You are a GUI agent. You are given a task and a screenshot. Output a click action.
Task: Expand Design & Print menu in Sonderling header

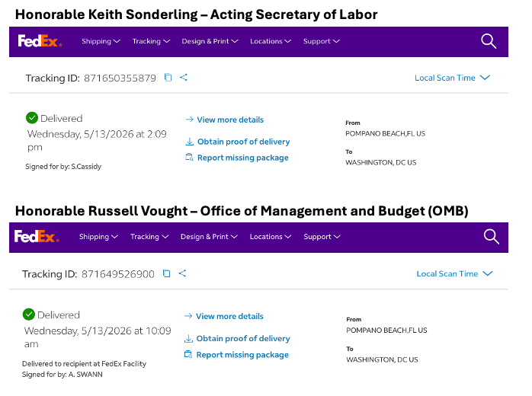coord(210,41)
